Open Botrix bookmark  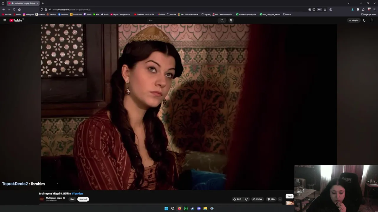click(x=105, y=14)
